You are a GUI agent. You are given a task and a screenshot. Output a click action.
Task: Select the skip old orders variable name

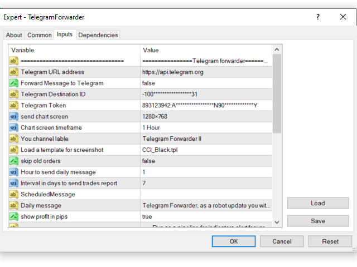coord(41,161)
